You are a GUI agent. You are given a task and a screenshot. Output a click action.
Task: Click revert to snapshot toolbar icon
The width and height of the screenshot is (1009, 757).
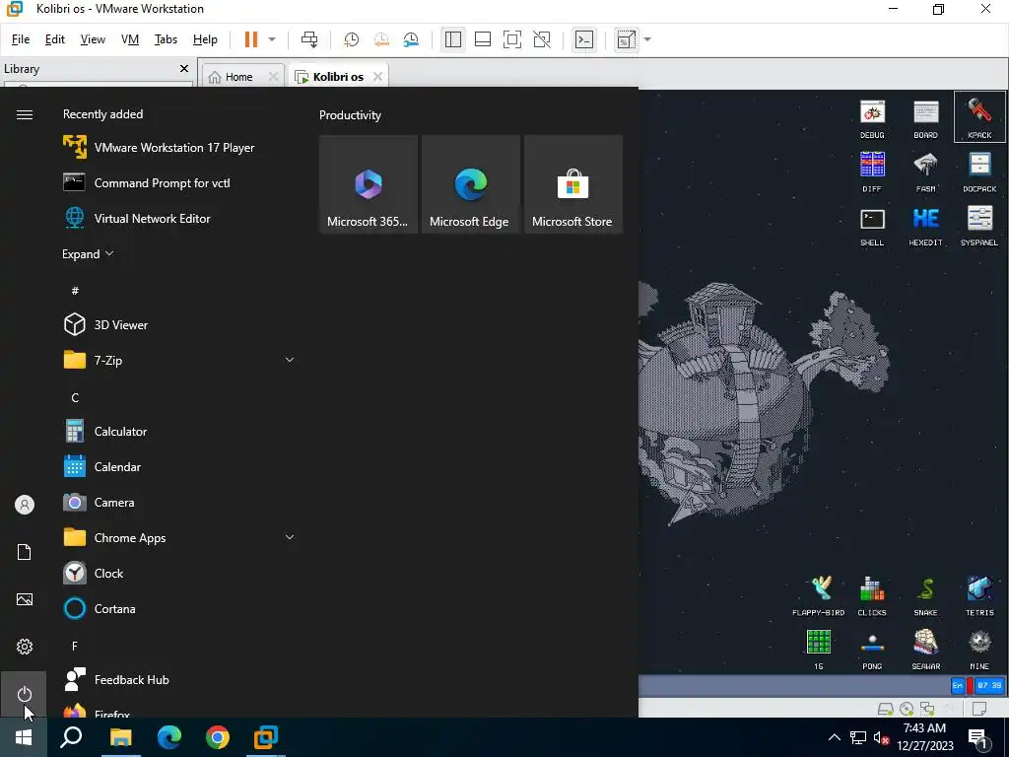click(x=381, y=39)
